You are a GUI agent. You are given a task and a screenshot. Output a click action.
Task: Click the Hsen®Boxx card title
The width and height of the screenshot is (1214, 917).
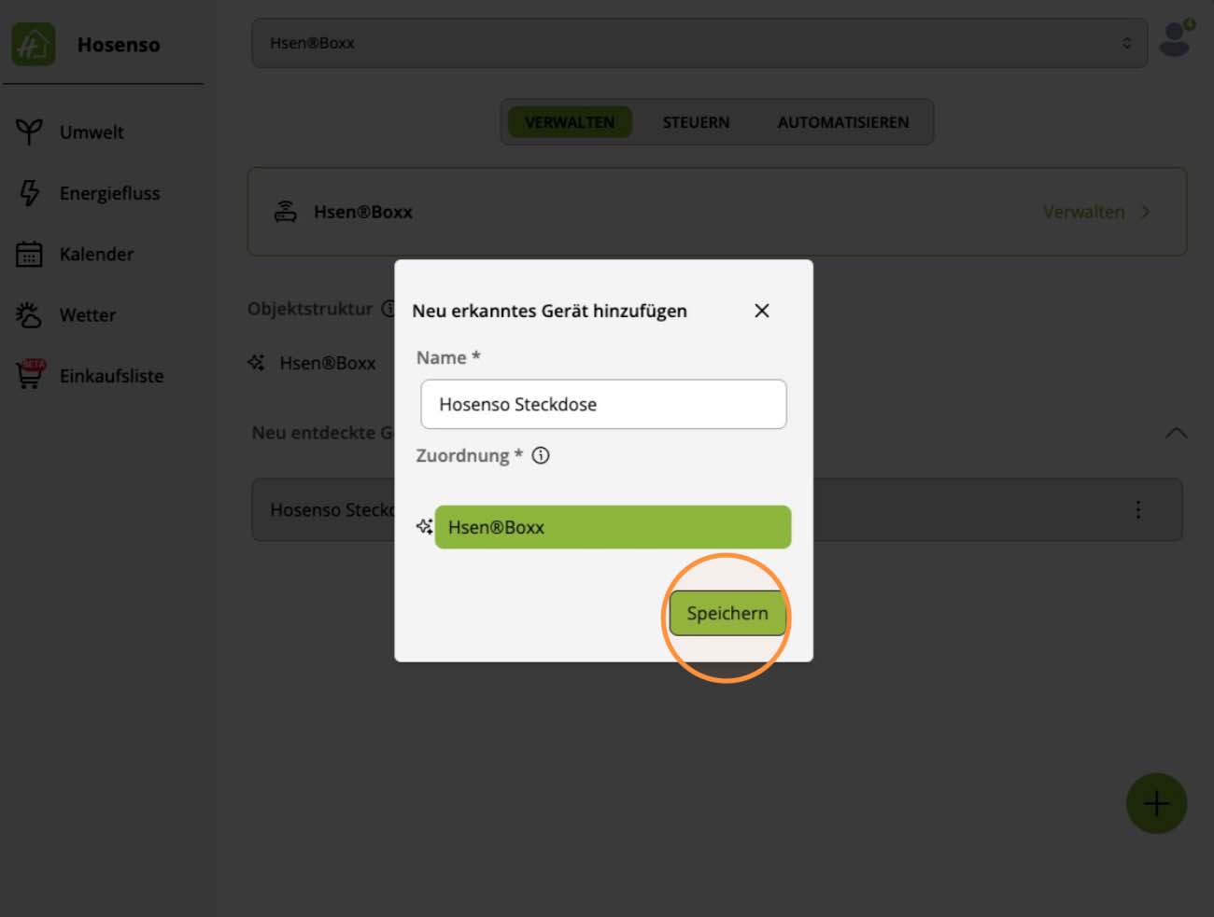[363, 212]
